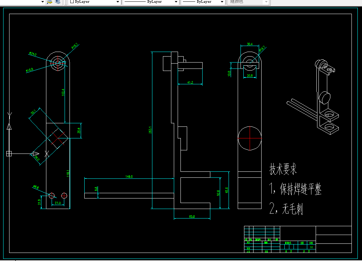The image size is (362, 261).
Task: Select the 149.6 horizontal dimension
Action: pos(129,176)
